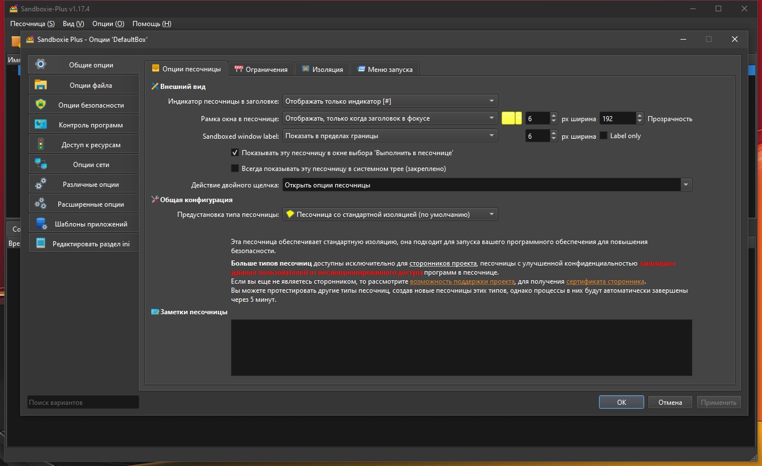This screenshot has height=466, width=762.
Task: Open Редактировать раздел ini section
Action: [83, 243]
